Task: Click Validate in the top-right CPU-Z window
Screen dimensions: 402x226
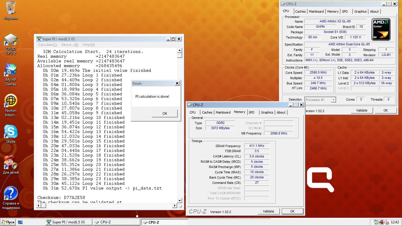Action: pos(362,110)
